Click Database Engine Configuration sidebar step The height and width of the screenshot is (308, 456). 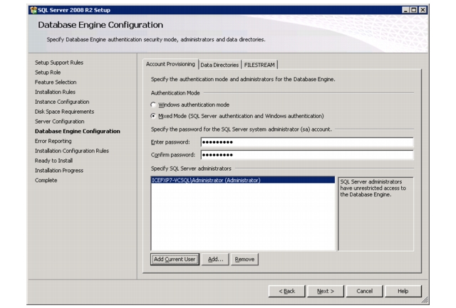(x=78, y=131)
